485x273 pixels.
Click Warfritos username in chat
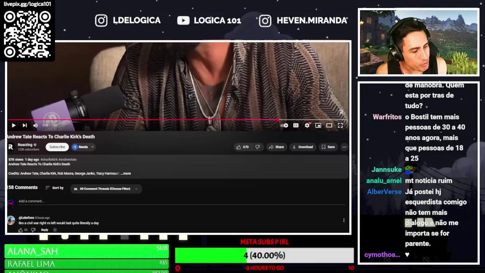coord(387,117)
